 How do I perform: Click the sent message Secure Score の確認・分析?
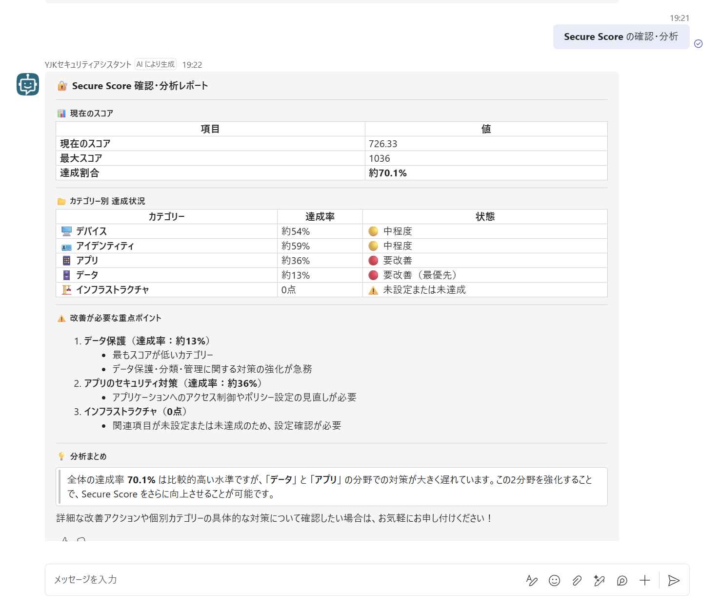(x=621, y=37)
